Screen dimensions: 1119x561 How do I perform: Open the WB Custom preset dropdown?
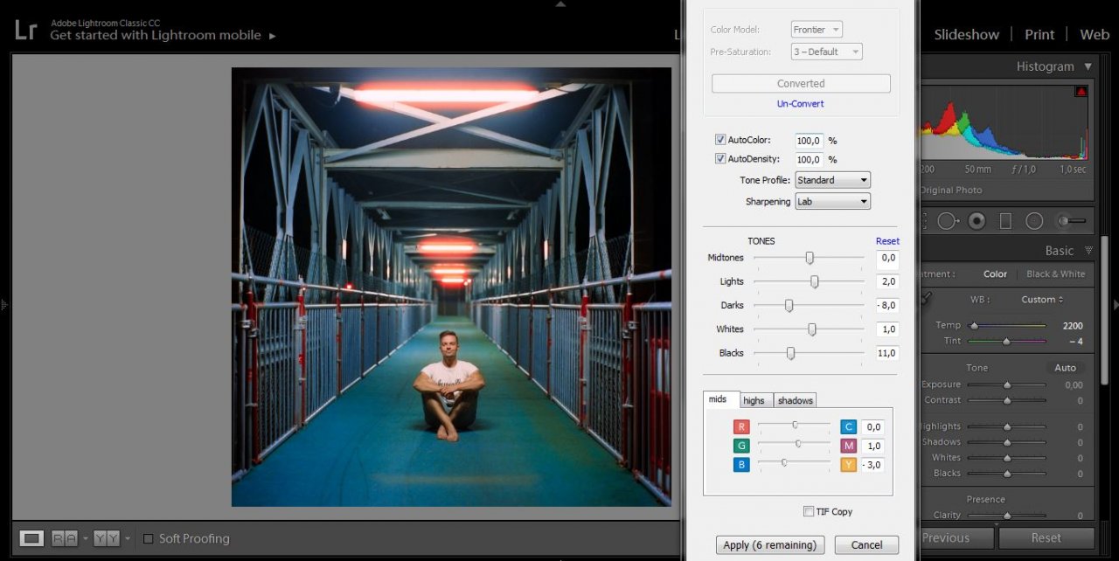(x=1043, y=299)
